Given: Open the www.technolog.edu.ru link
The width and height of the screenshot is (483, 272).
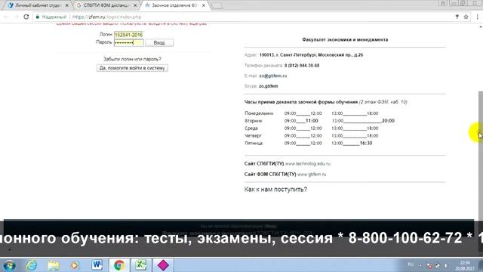Looking at the screenshot, I should point(308,164).
